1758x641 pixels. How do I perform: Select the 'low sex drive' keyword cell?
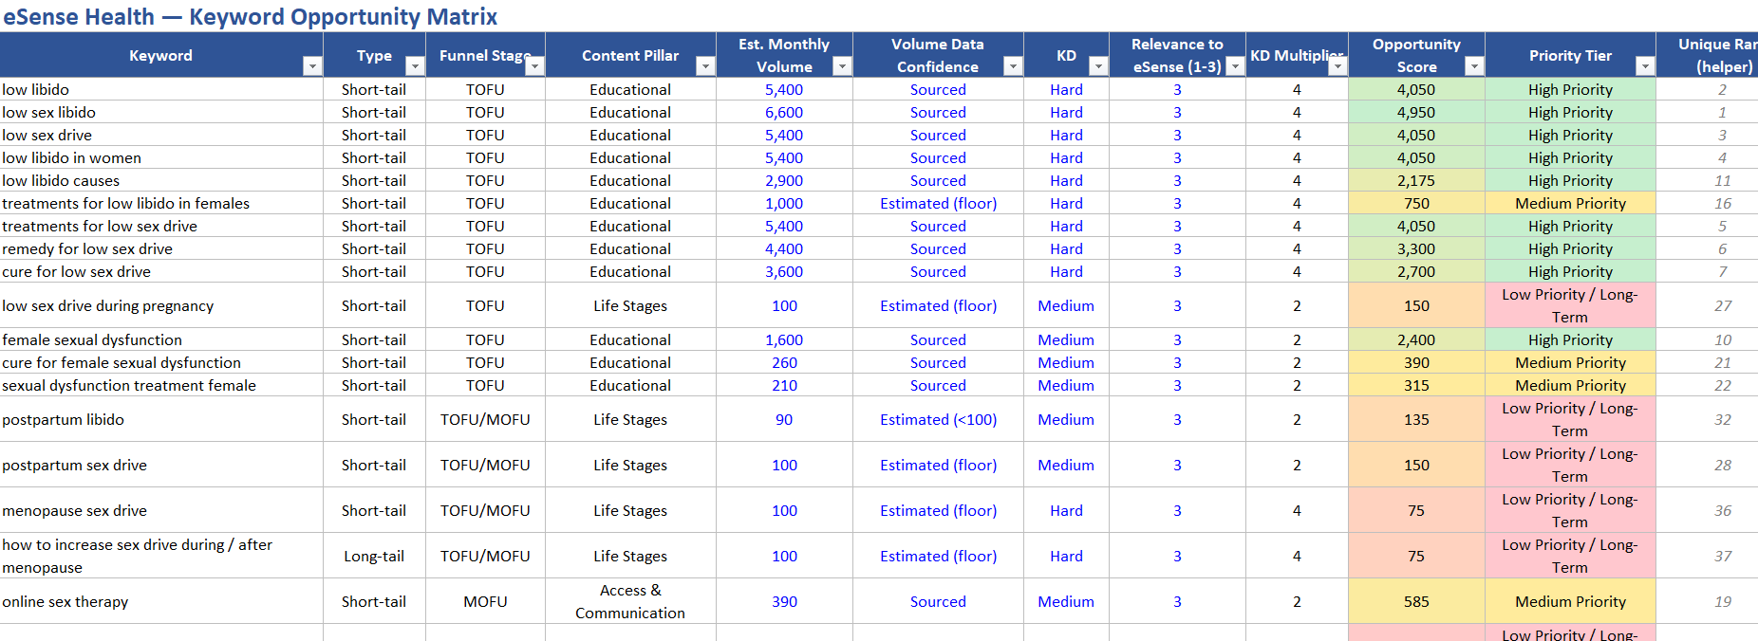point(161,135)
